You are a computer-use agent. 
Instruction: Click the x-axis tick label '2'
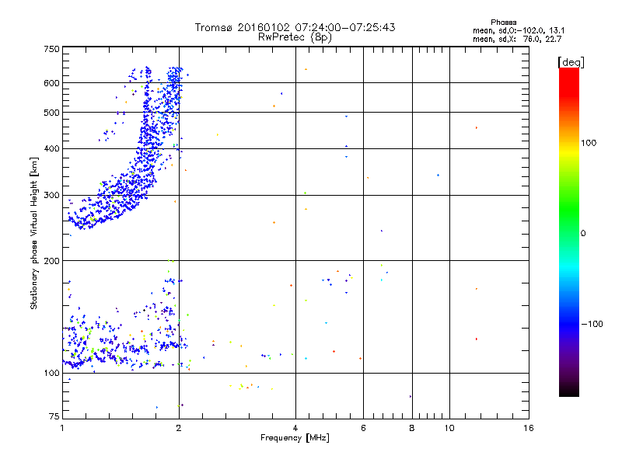179,428
